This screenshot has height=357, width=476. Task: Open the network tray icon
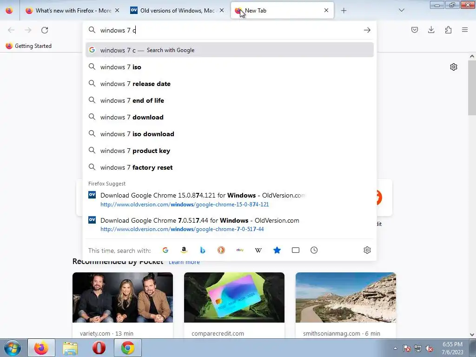coord(418,349)
